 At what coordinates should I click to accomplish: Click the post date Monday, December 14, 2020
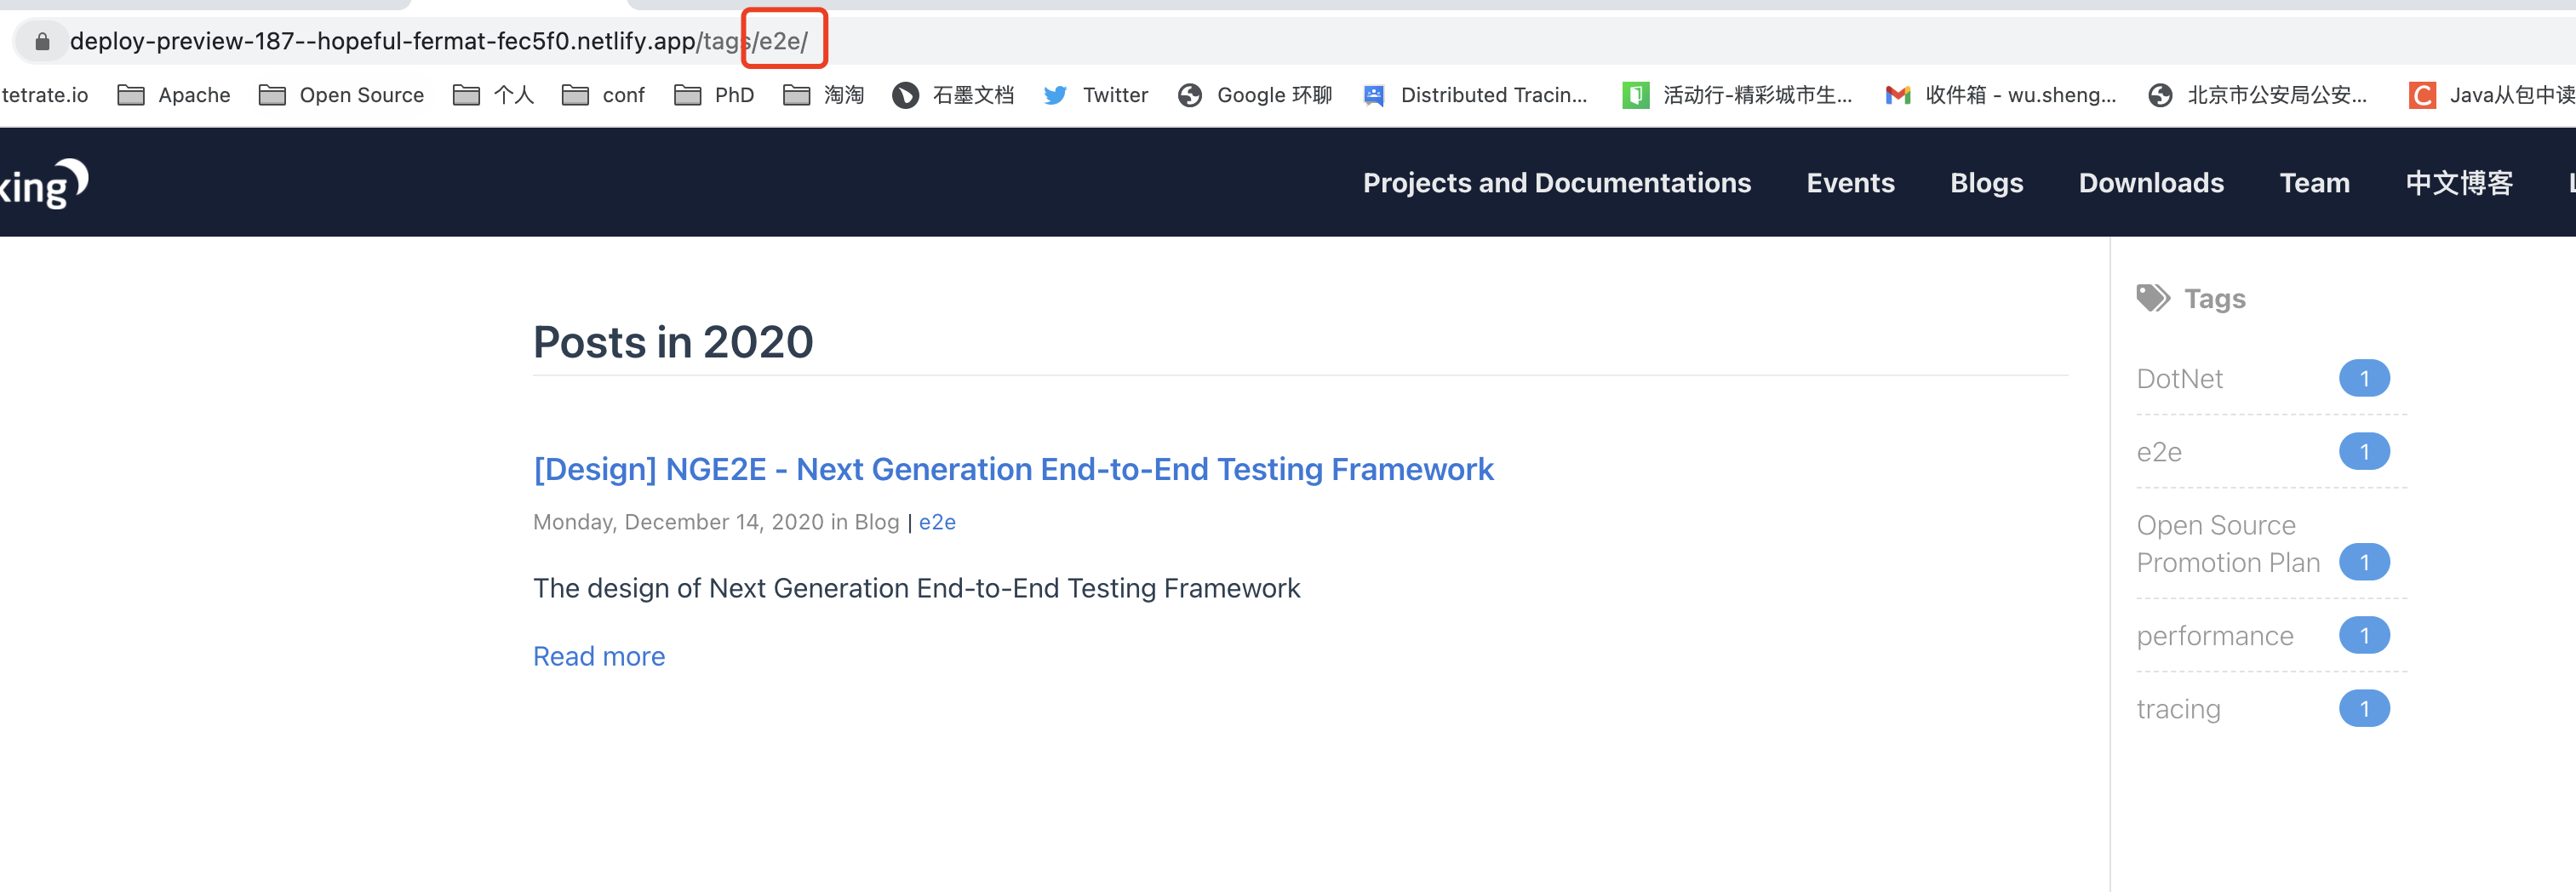point(678,522)
